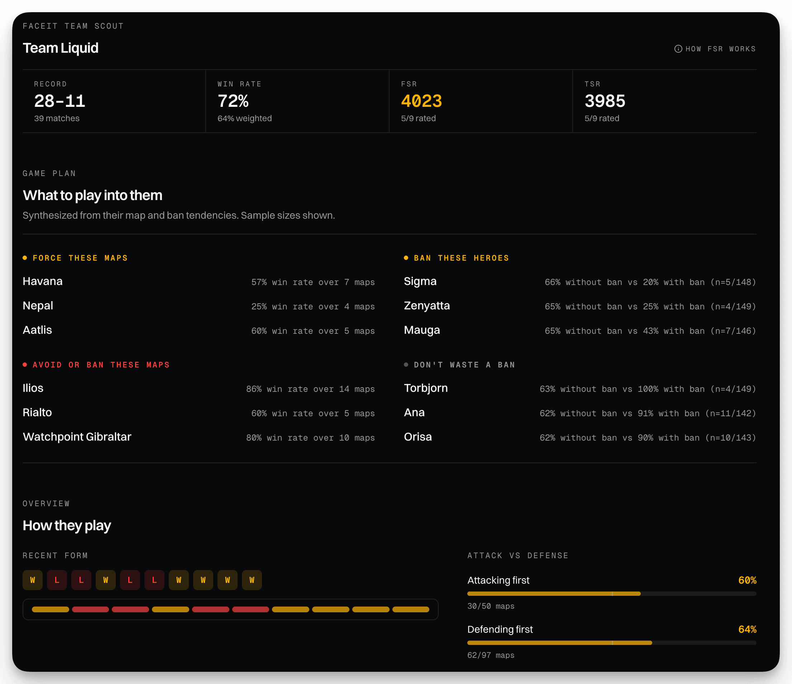Click the DON'T WASTE A BAN heading

click(x=464, y=365)
